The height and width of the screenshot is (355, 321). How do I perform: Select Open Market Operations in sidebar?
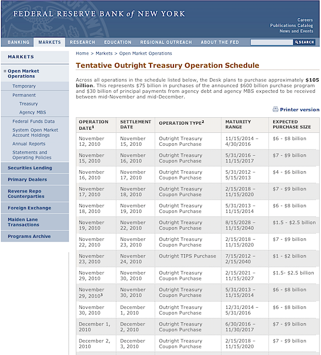(x=23, y=74)
